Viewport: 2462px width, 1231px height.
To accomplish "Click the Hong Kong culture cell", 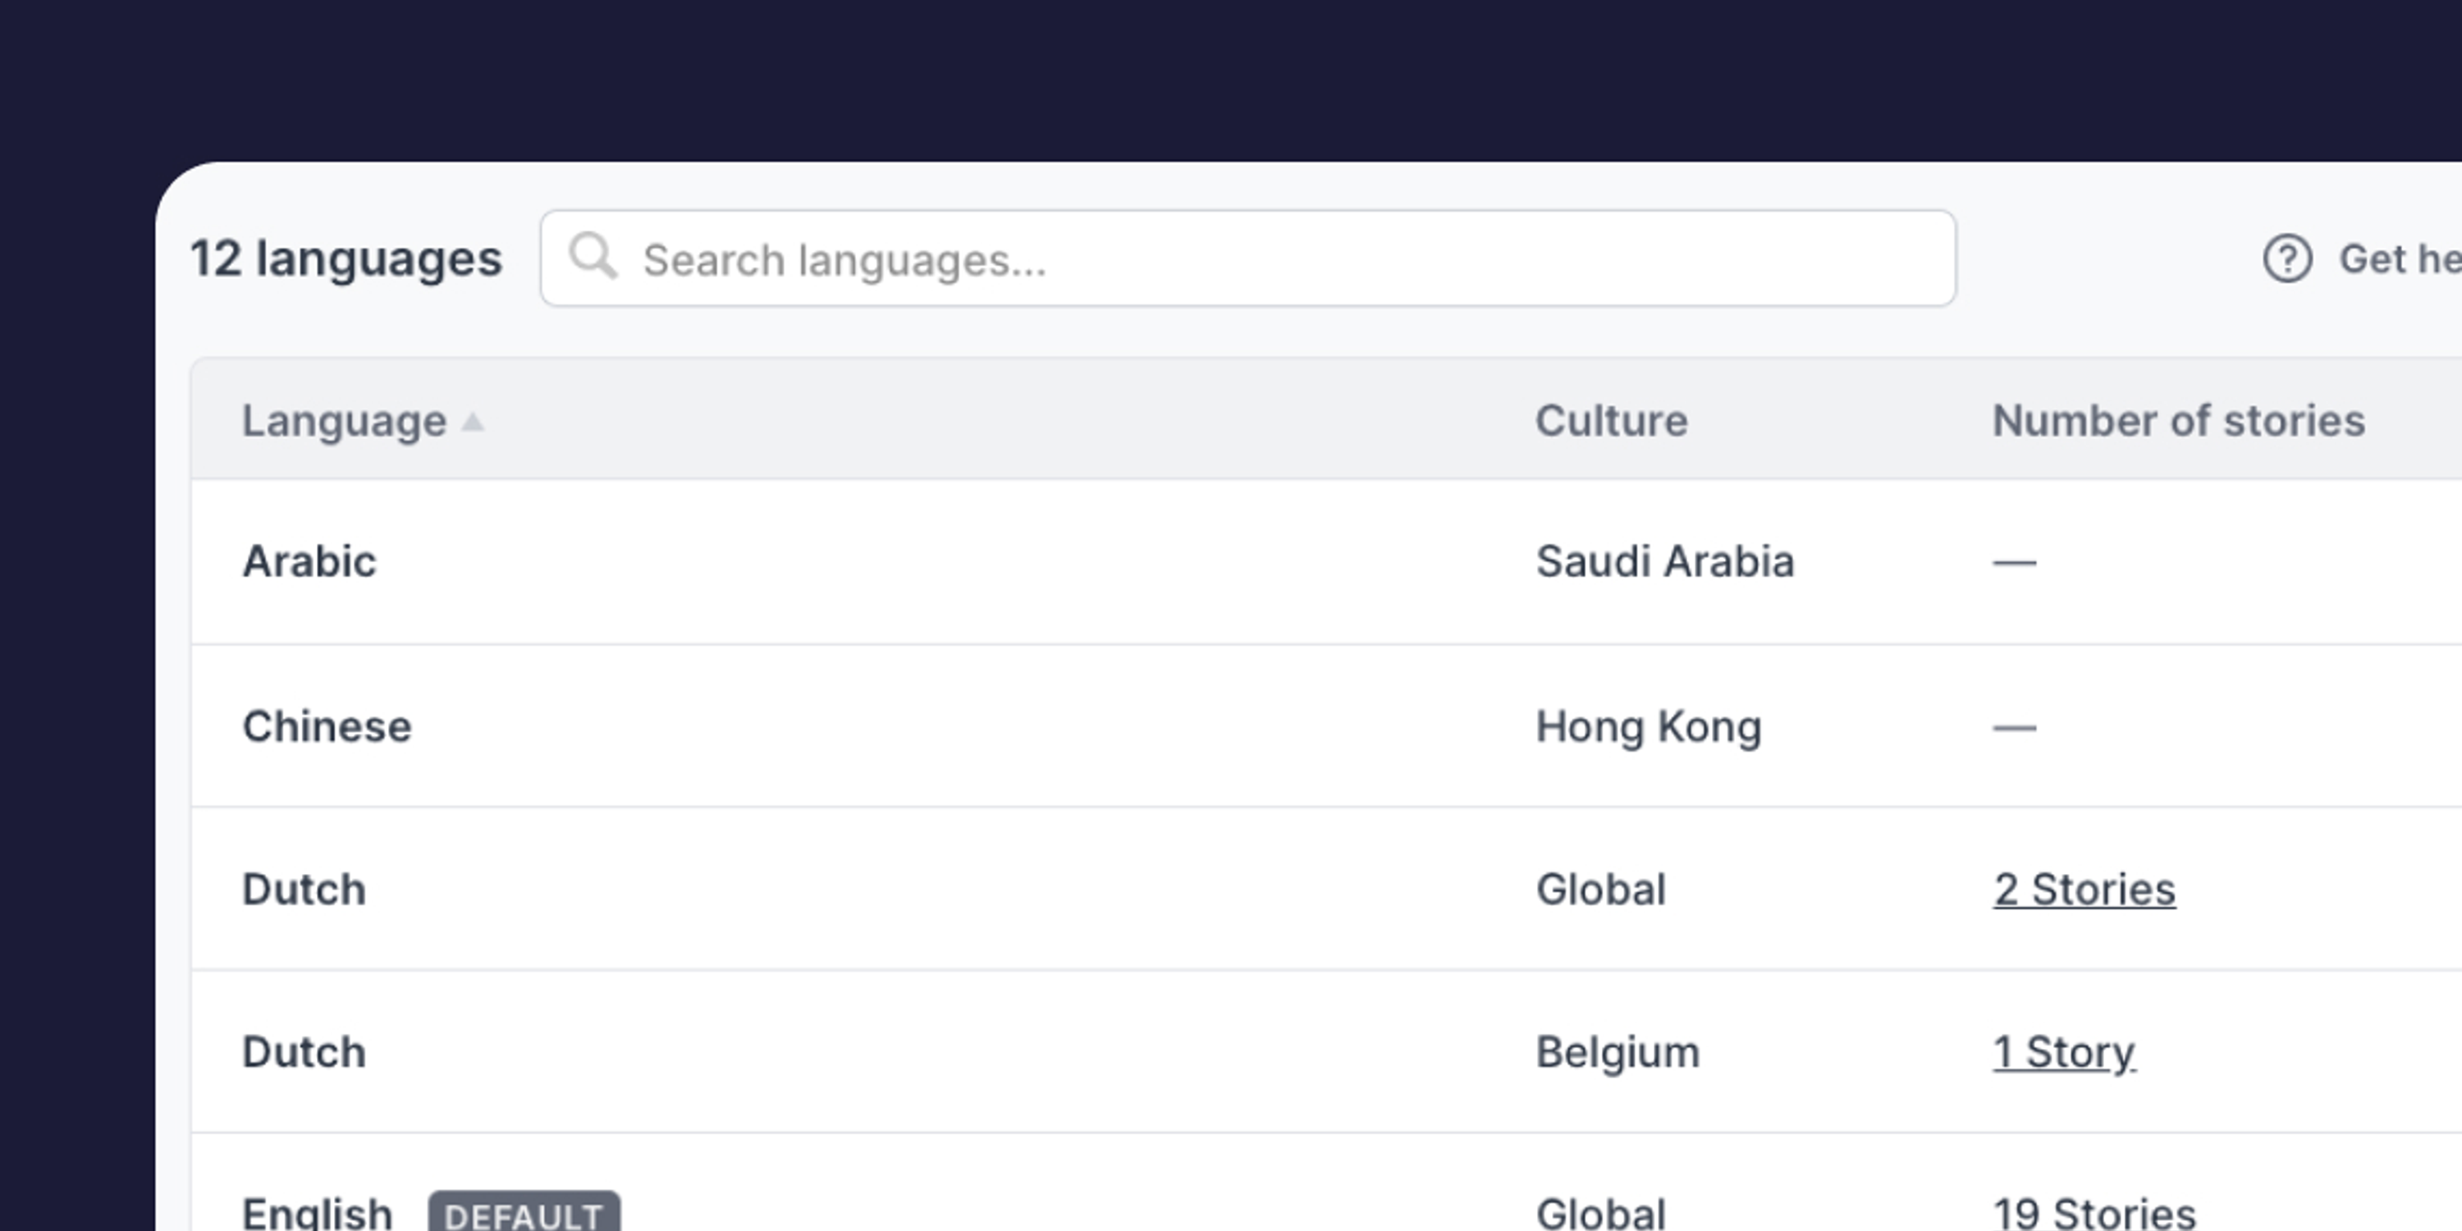I will (1648, 726).
